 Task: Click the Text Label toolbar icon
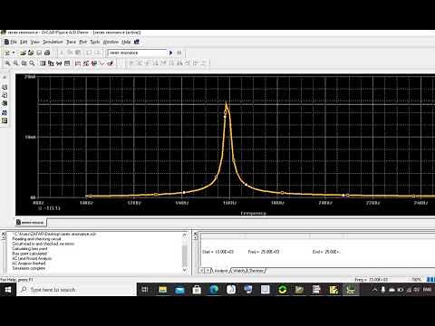tap(94, 63)
